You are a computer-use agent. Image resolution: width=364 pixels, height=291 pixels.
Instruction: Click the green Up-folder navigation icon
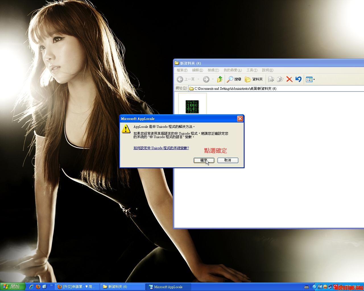pos(220,79)
